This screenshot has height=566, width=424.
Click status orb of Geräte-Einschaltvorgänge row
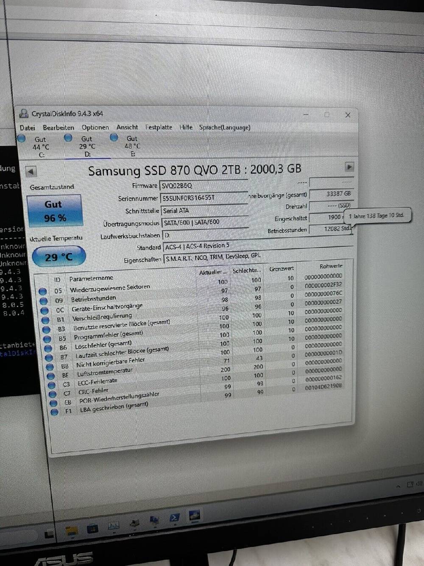pos(44,311)
